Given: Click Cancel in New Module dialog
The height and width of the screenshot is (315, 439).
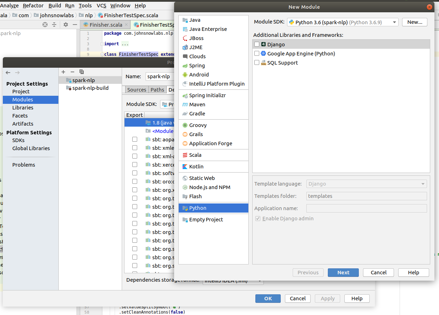Looking at the screenshot, I should 378,273.
